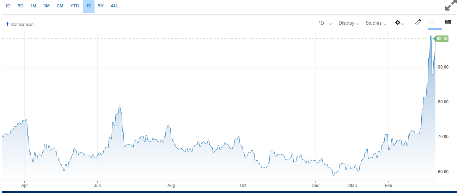
Task: Switch to the YTD time range
Action: [75, 6]
